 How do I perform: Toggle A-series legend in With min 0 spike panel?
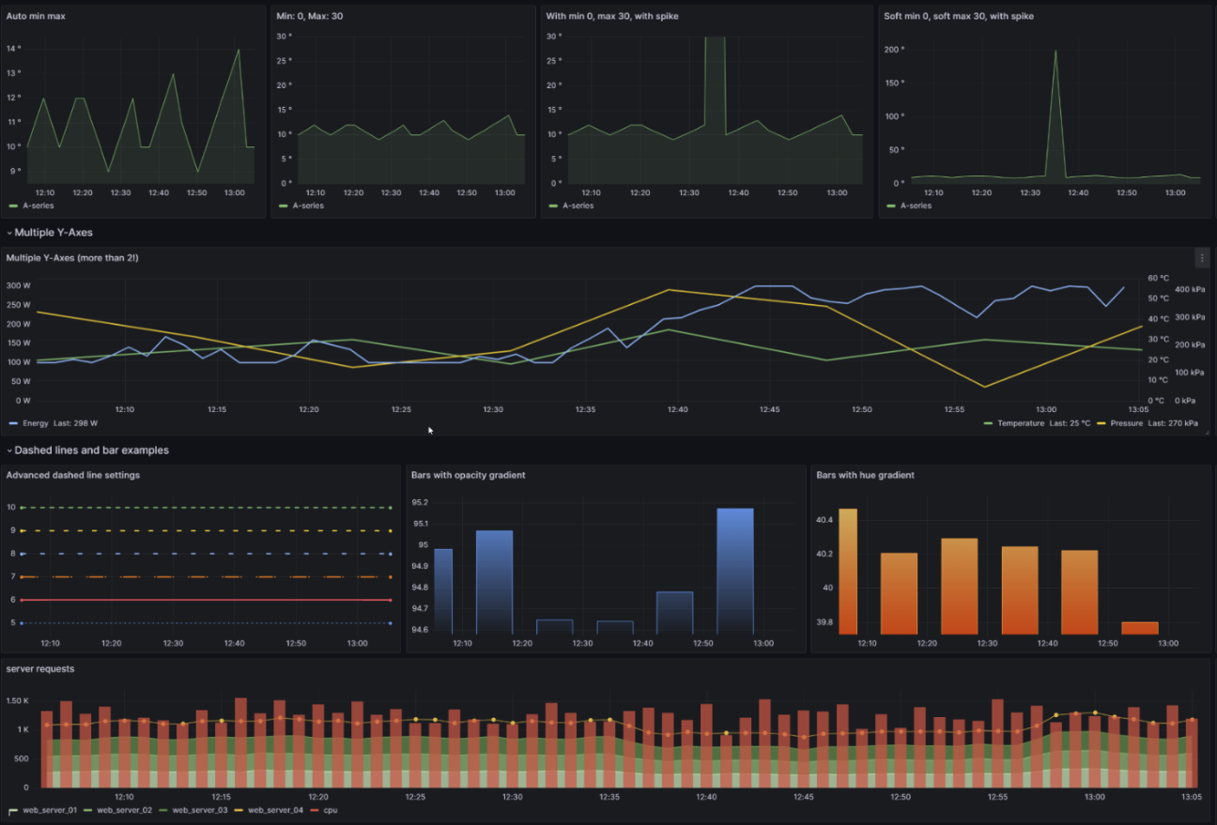(x=578, y=206)
